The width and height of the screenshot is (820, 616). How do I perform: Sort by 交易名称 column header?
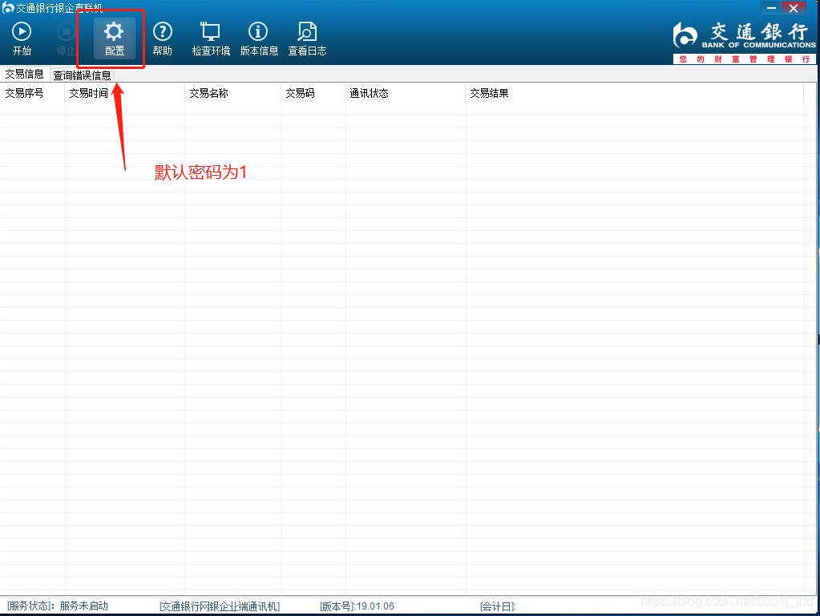(233, 93)
